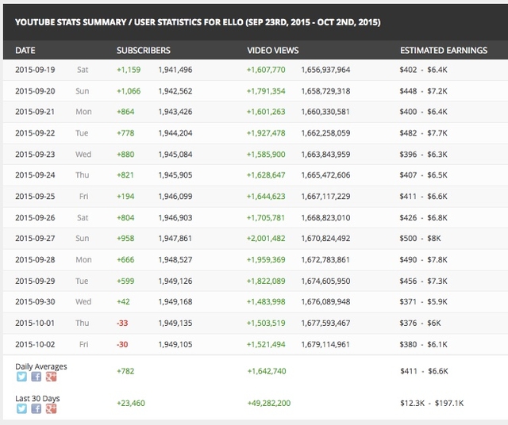Image resolution: width=508 pixels, height=425 pixels.
Task: Click total views 1,667,117,229
Action: click(325, 196)
